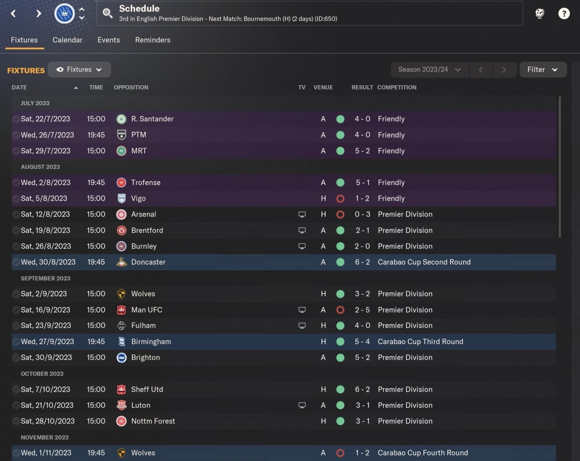Viewport: 580px width, 461px height.
Task: Click the Arsenal club badge
Action: tap(121, 214)
